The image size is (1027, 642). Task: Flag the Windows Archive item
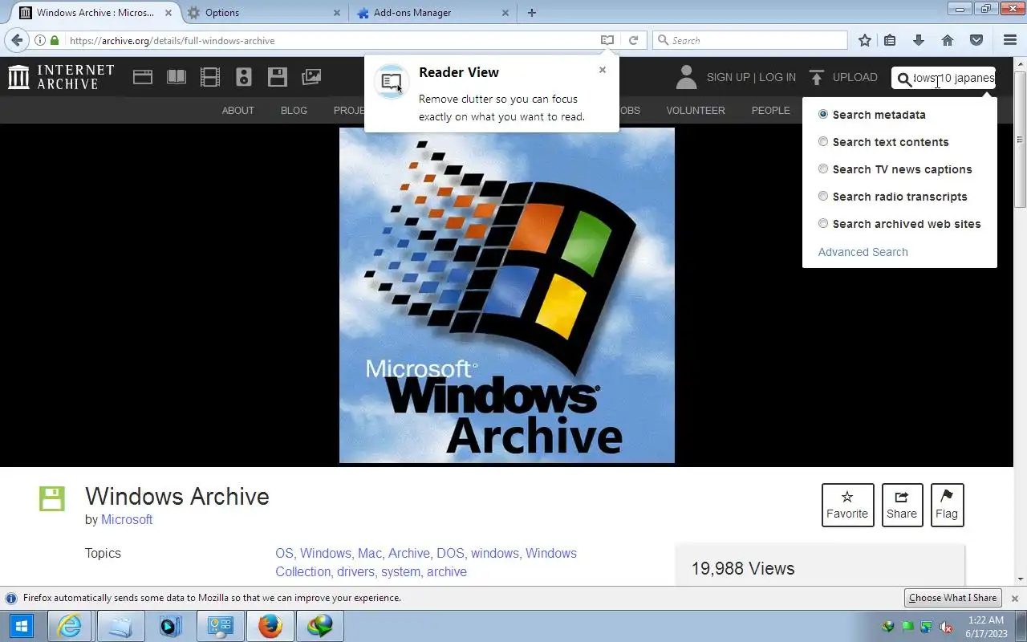pos(947,506)
